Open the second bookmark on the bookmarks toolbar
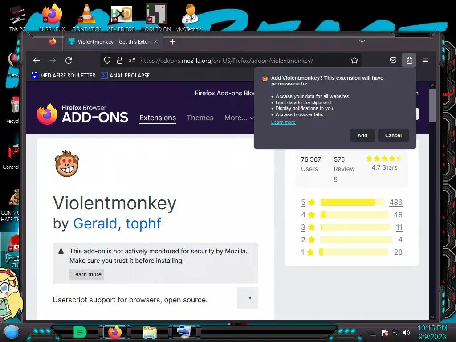Image resolution: width=456 pixels, height=342 pixels. [125, 75]
